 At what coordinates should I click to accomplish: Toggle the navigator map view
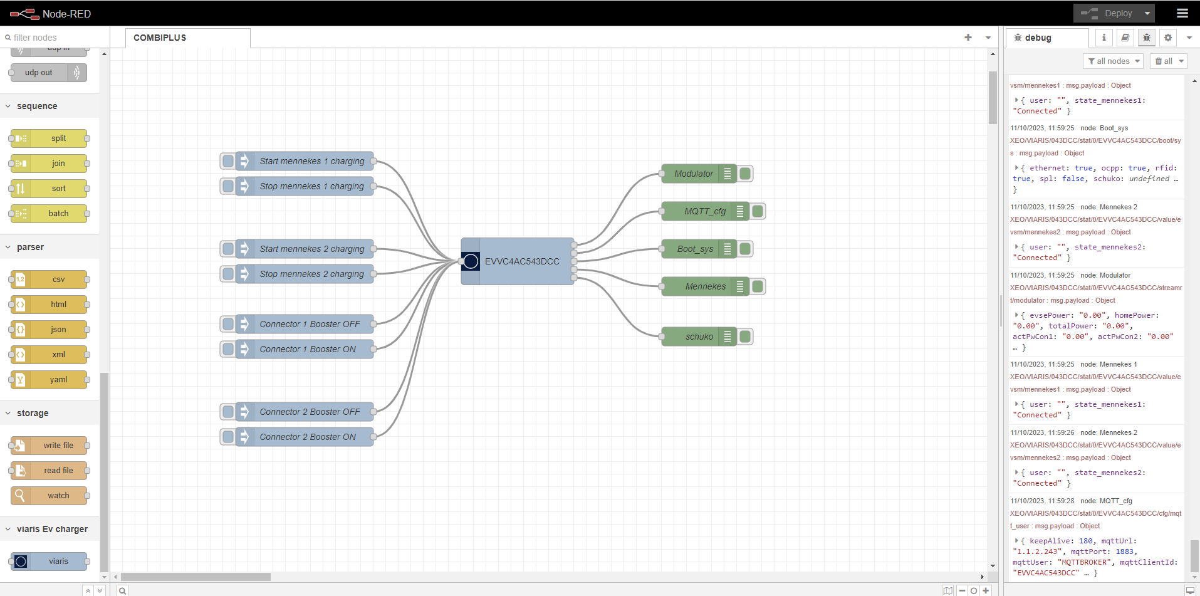tap(948, 590)
